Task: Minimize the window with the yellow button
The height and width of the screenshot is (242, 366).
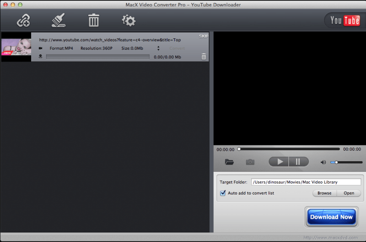Action: 13,5
